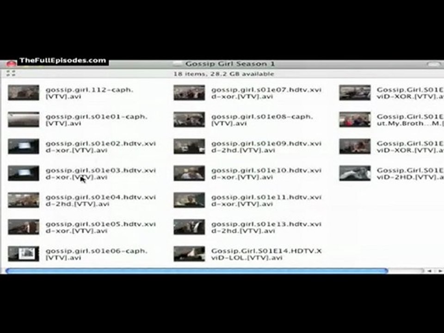The image size is (444, 333).
Task: Click file name gossip.girl.s01e02.hdtv.xvid-xor.[VTV].avi
Action: pos(100,147)
